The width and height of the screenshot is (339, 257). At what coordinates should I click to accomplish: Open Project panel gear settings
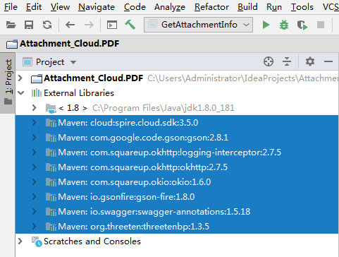pos(310,61)
